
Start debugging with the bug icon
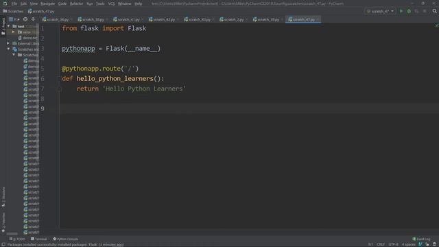click(409, 11)
